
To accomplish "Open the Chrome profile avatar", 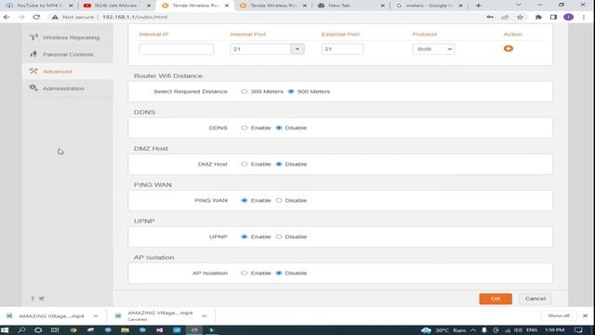I will (x=568, y=17).
